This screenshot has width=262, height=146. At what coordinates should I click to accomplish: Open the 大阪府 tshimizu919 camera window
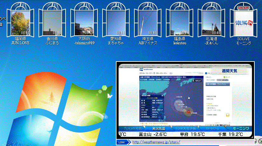(84, 23)
